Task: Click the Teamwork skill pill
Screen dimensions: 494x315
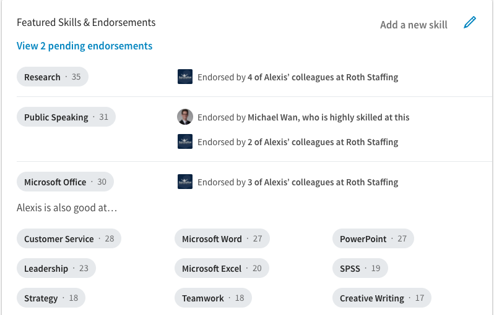Action: click(213, 298)
